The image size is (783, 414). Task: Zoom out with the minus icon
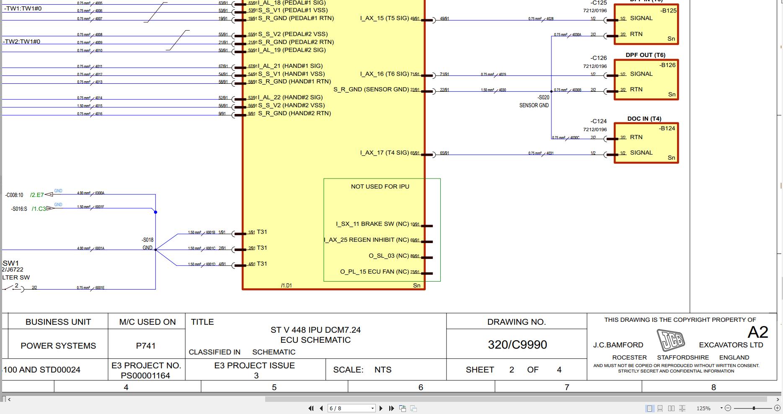728,408
